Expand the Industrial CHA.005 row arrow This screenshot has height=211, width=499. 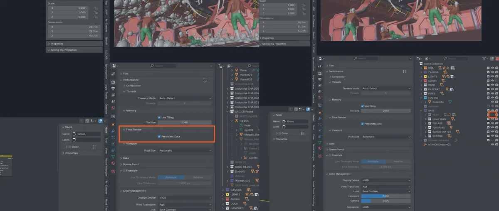point(227,88)
